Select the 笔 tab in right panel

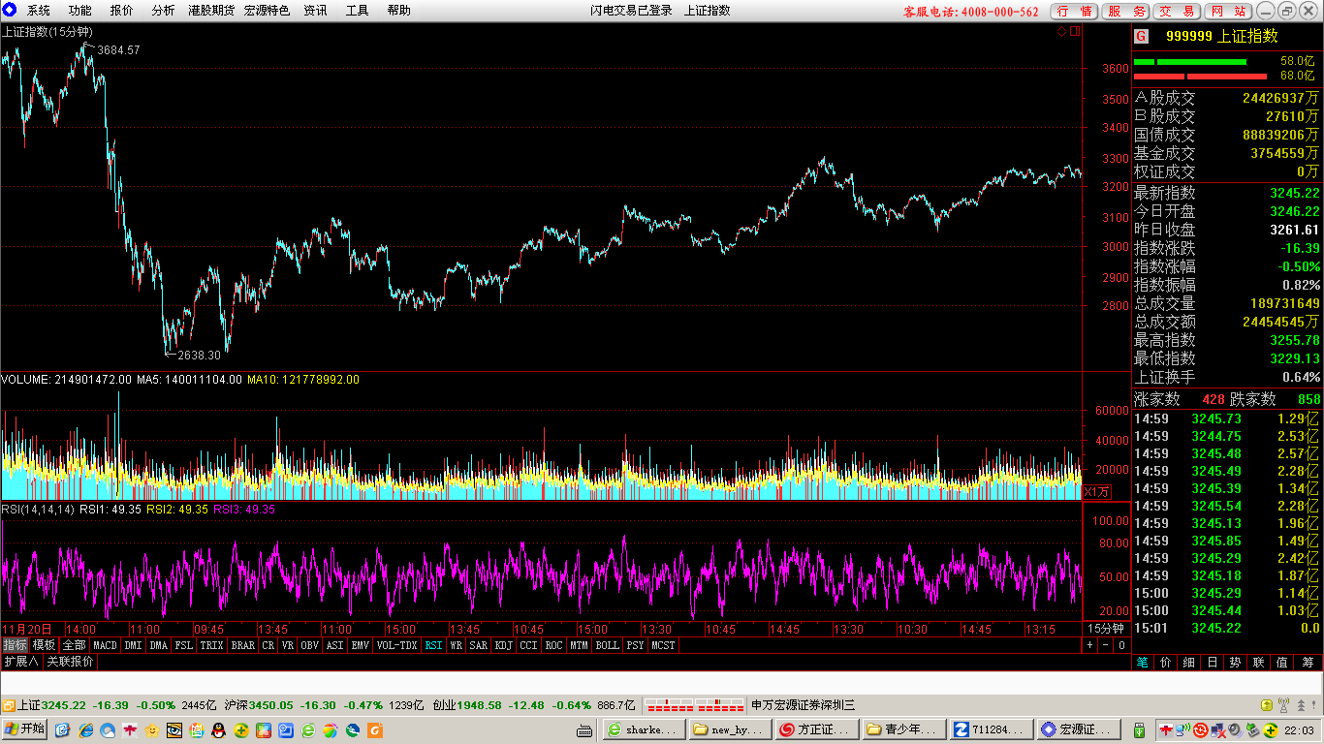1143,663
